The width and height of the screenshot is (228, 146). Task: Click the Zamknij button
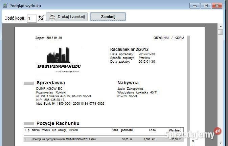[108, 17]
